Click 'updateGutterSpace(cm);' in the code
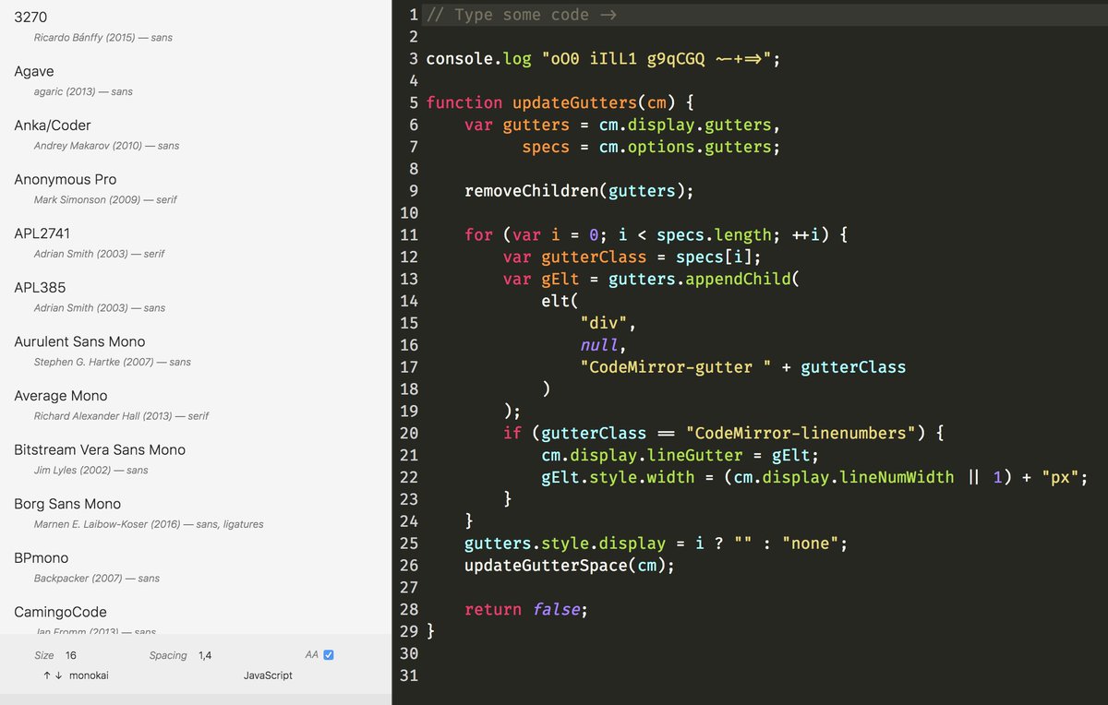 (570, 566)
